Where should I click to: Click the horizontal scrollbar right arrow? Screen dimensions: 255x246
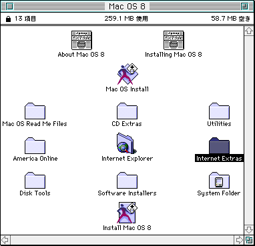pos(239,240)
